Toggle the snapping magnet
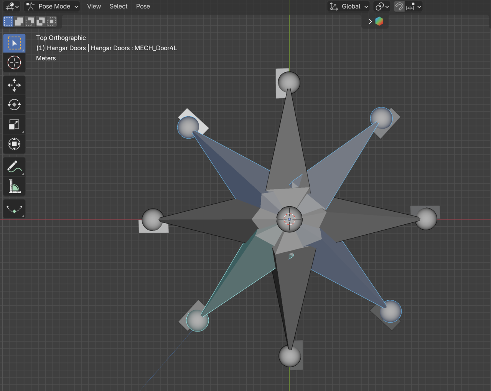Screen dimensions: 491x391 (x=399, y=7)
